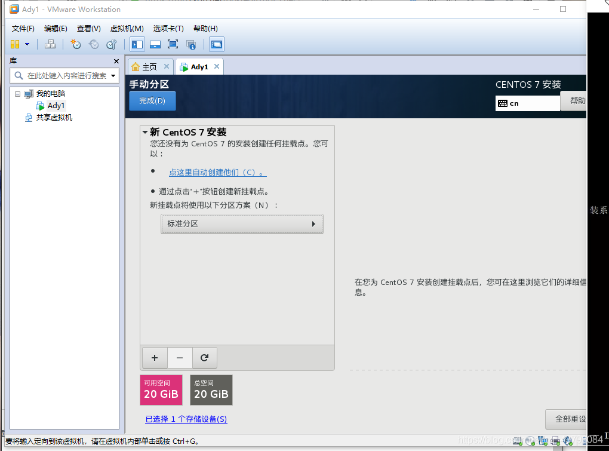Viewport: 609px width, 451px height.
Task: Open 已选择 1 个存储设备 link
Action: [x=186, y=419]
